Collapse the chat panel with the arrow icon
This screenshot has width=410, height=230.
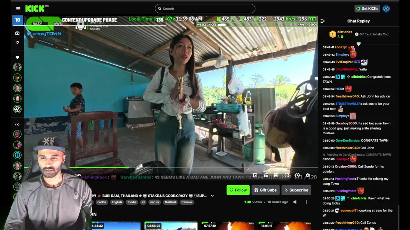323,21
